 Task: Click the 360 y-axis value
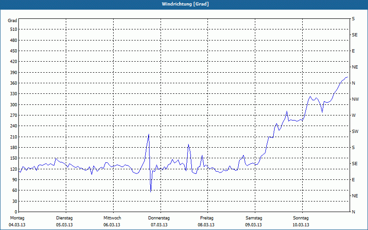click(14, 83)
